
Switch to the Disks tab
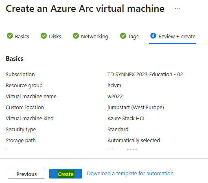tap(51, 36)
